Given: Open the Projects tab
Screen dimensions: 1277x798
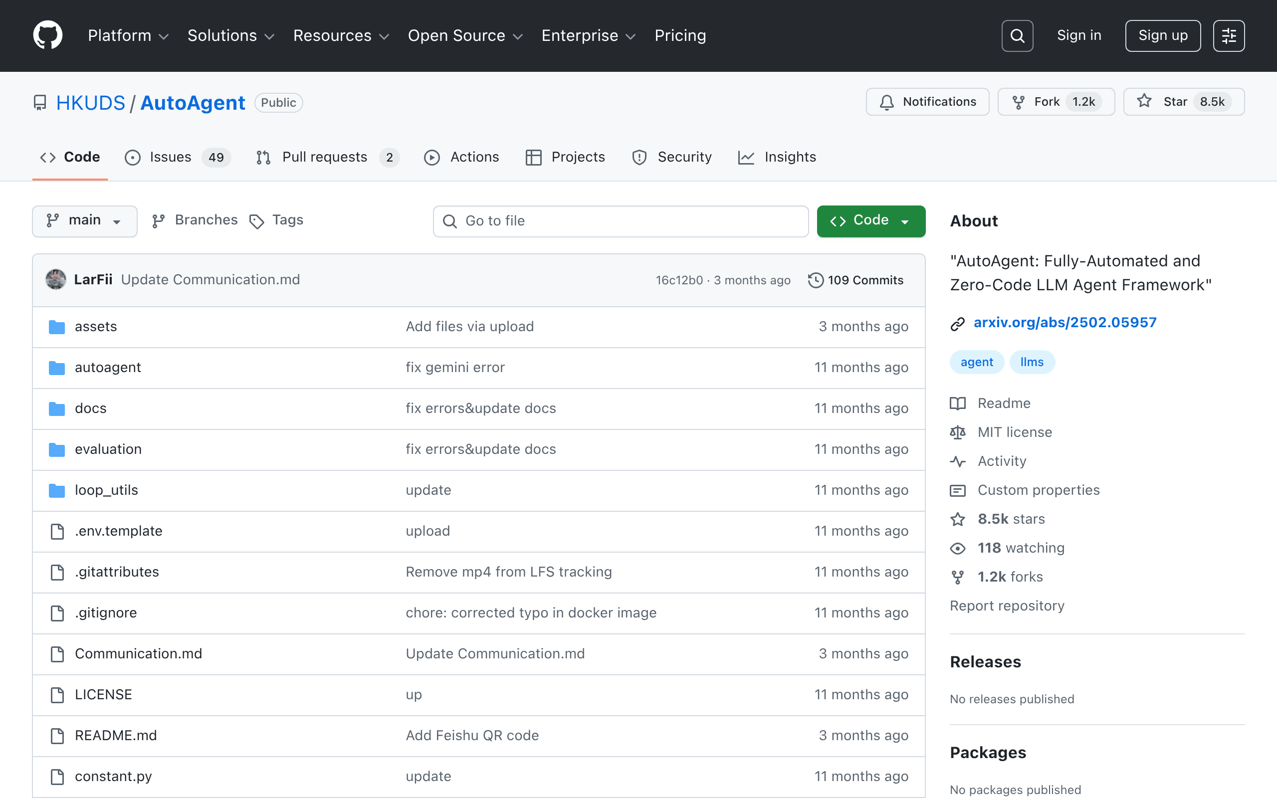Looking at the screenshot, I should pos(565,157).
